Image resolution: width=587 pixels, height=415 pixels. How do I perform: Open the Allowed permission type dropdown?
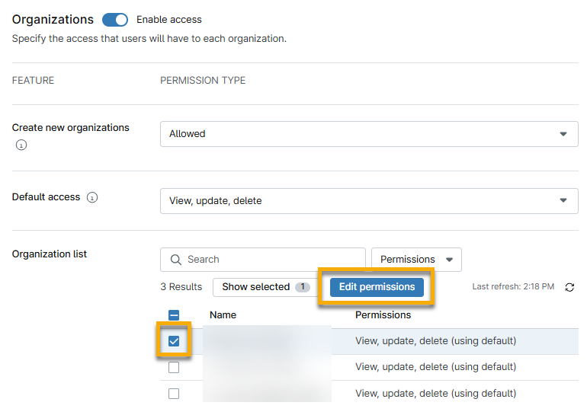click(369, 134)
